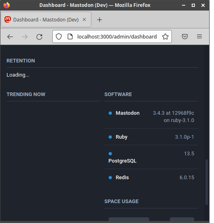Image resolution: width=214 pixels, height=223 pixels.
Task: Save page to Pocket
Action: click(185, 36)
